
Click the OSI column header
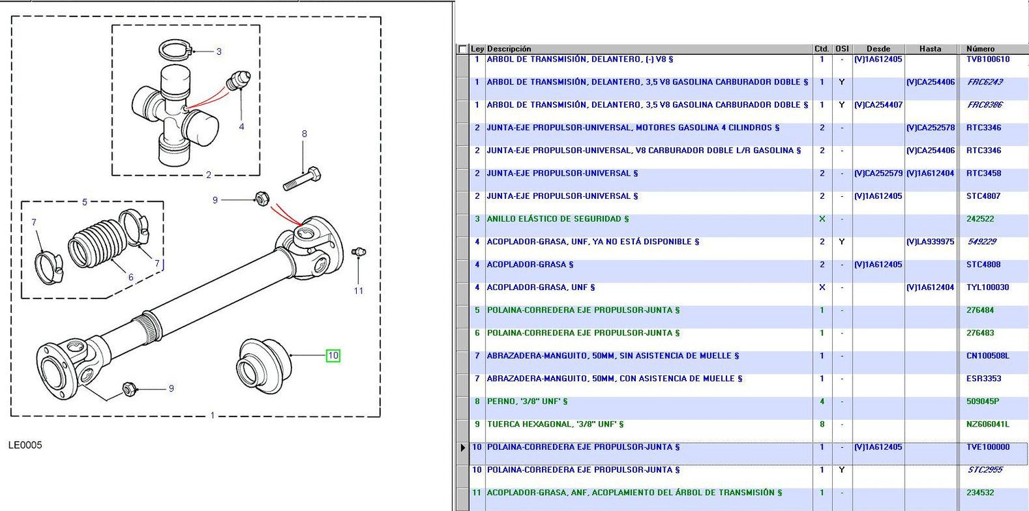(x=842, y=49)
